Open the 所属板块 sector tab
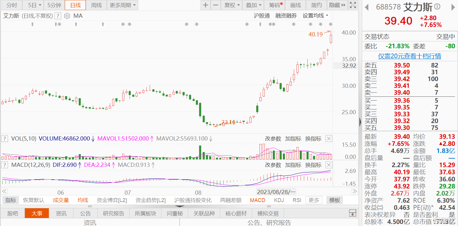Viewport: 458px width, 226px height. (x=146, y=213)
